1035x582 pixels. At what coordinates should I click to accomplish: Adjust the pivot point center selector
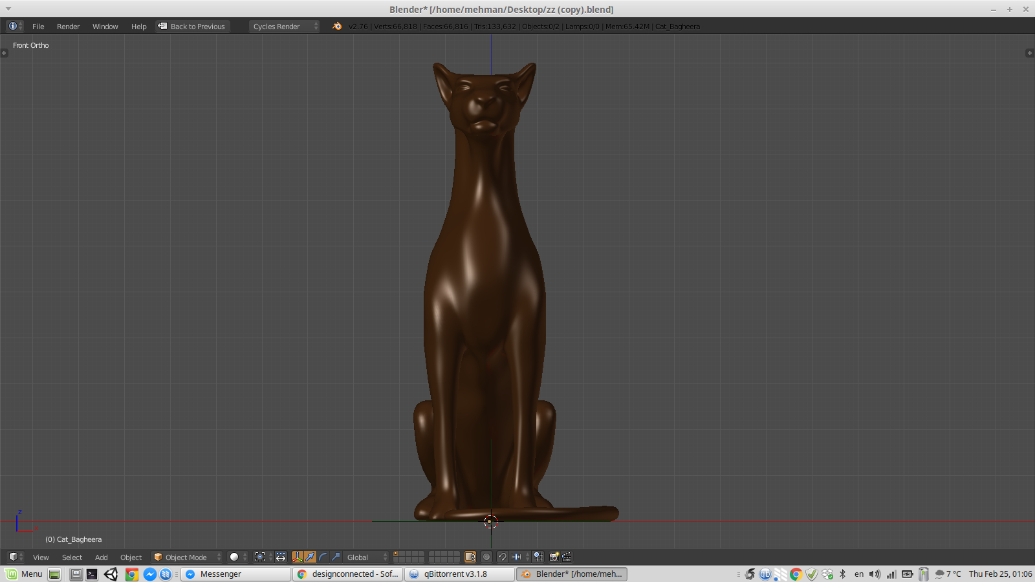tap(260, 557)
